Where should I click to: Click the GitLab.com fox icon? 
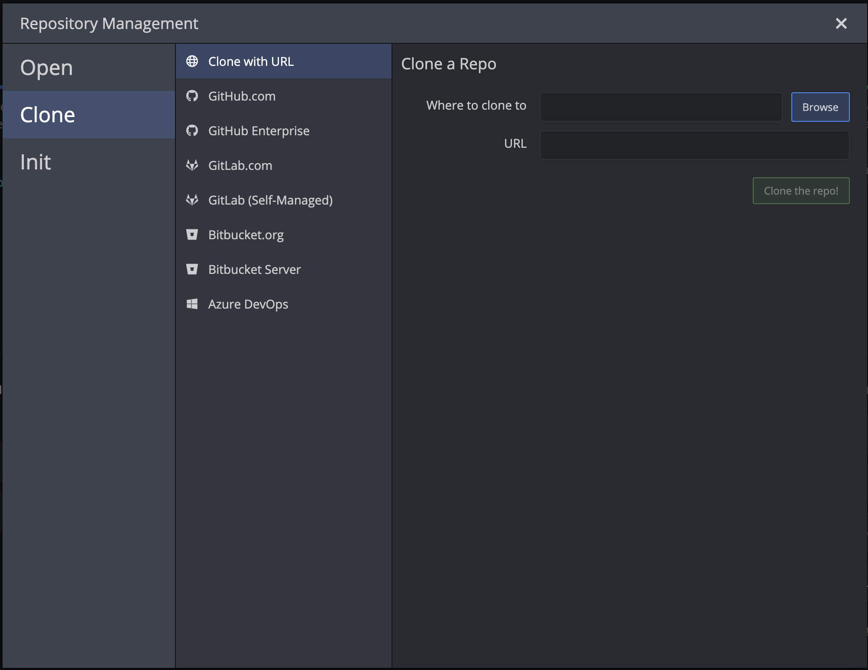coord(192,165)
